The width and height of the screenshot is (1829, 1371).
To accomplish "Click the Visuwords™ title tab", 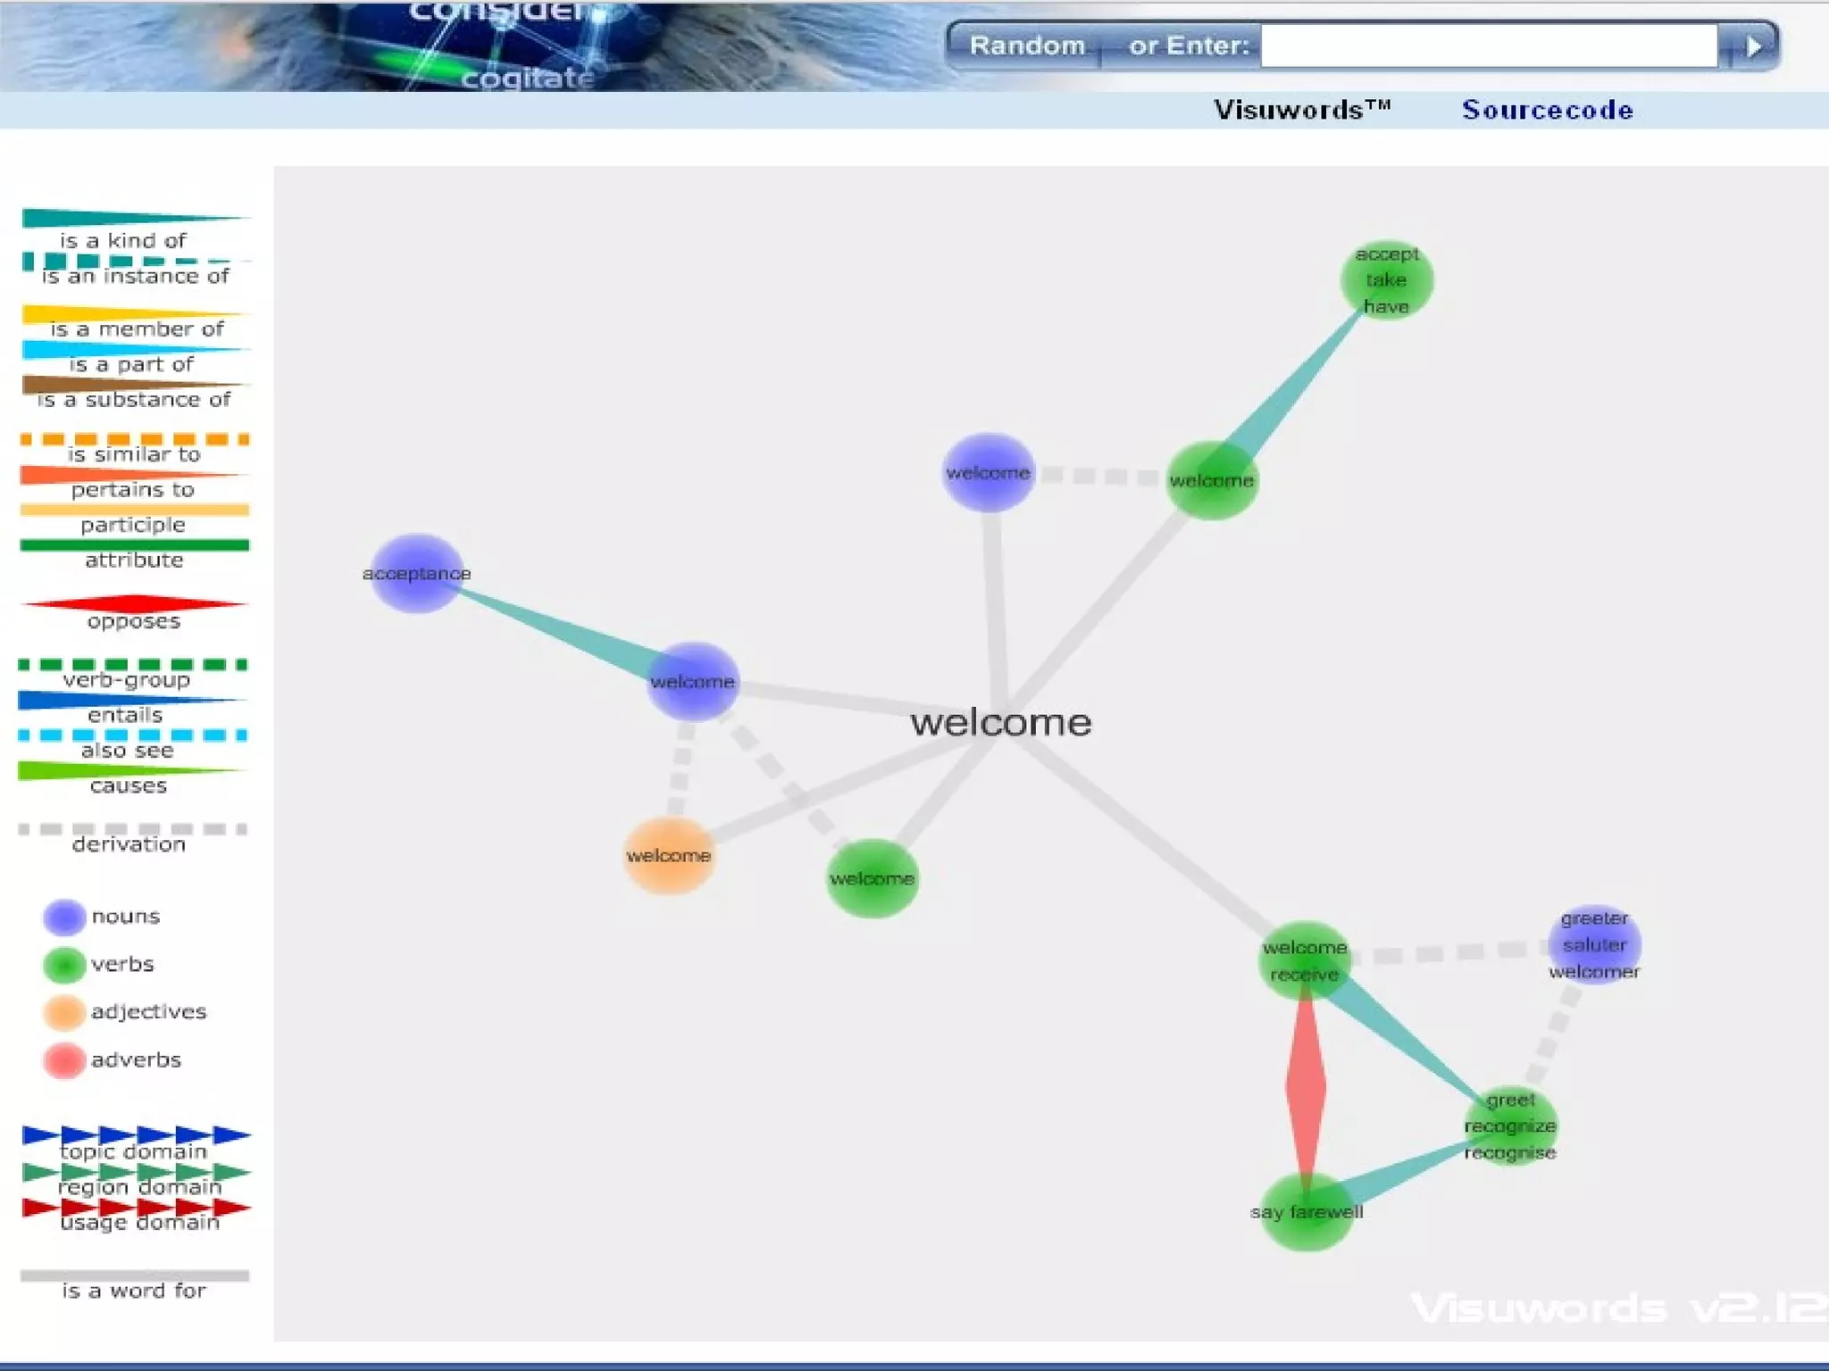I will (1301, 110).
